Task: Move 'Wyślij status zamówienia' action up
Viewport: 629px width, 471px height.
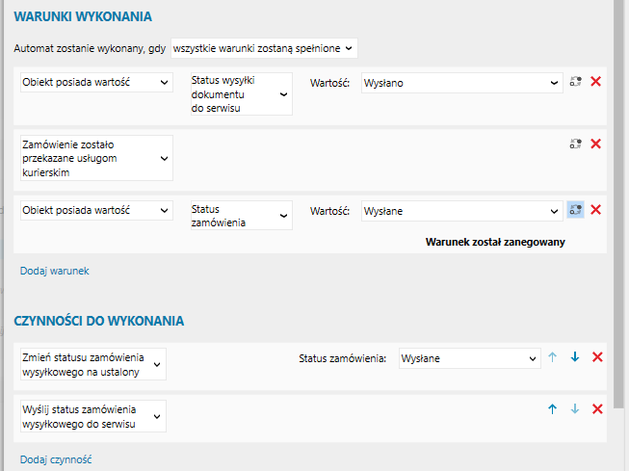Action: pos(552,408)
